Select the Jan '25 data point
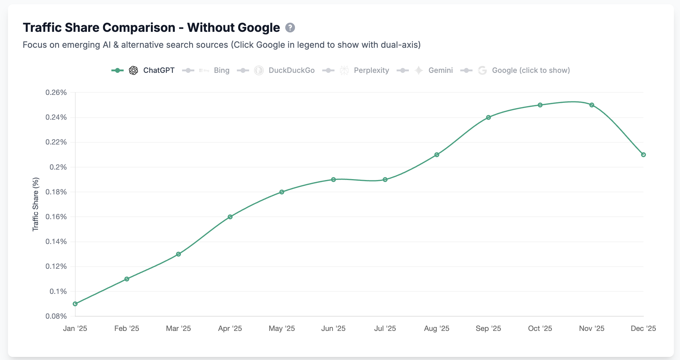The height and width of the screenshot is (360, 680). (x=75, y=304)
